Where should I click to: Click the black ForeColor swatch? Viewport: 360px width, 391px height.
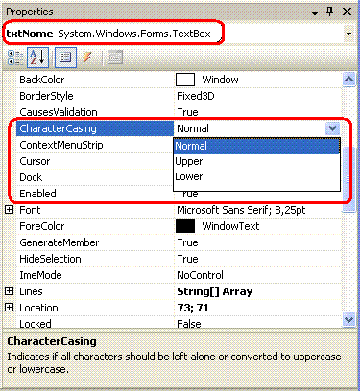pos(185,226)
